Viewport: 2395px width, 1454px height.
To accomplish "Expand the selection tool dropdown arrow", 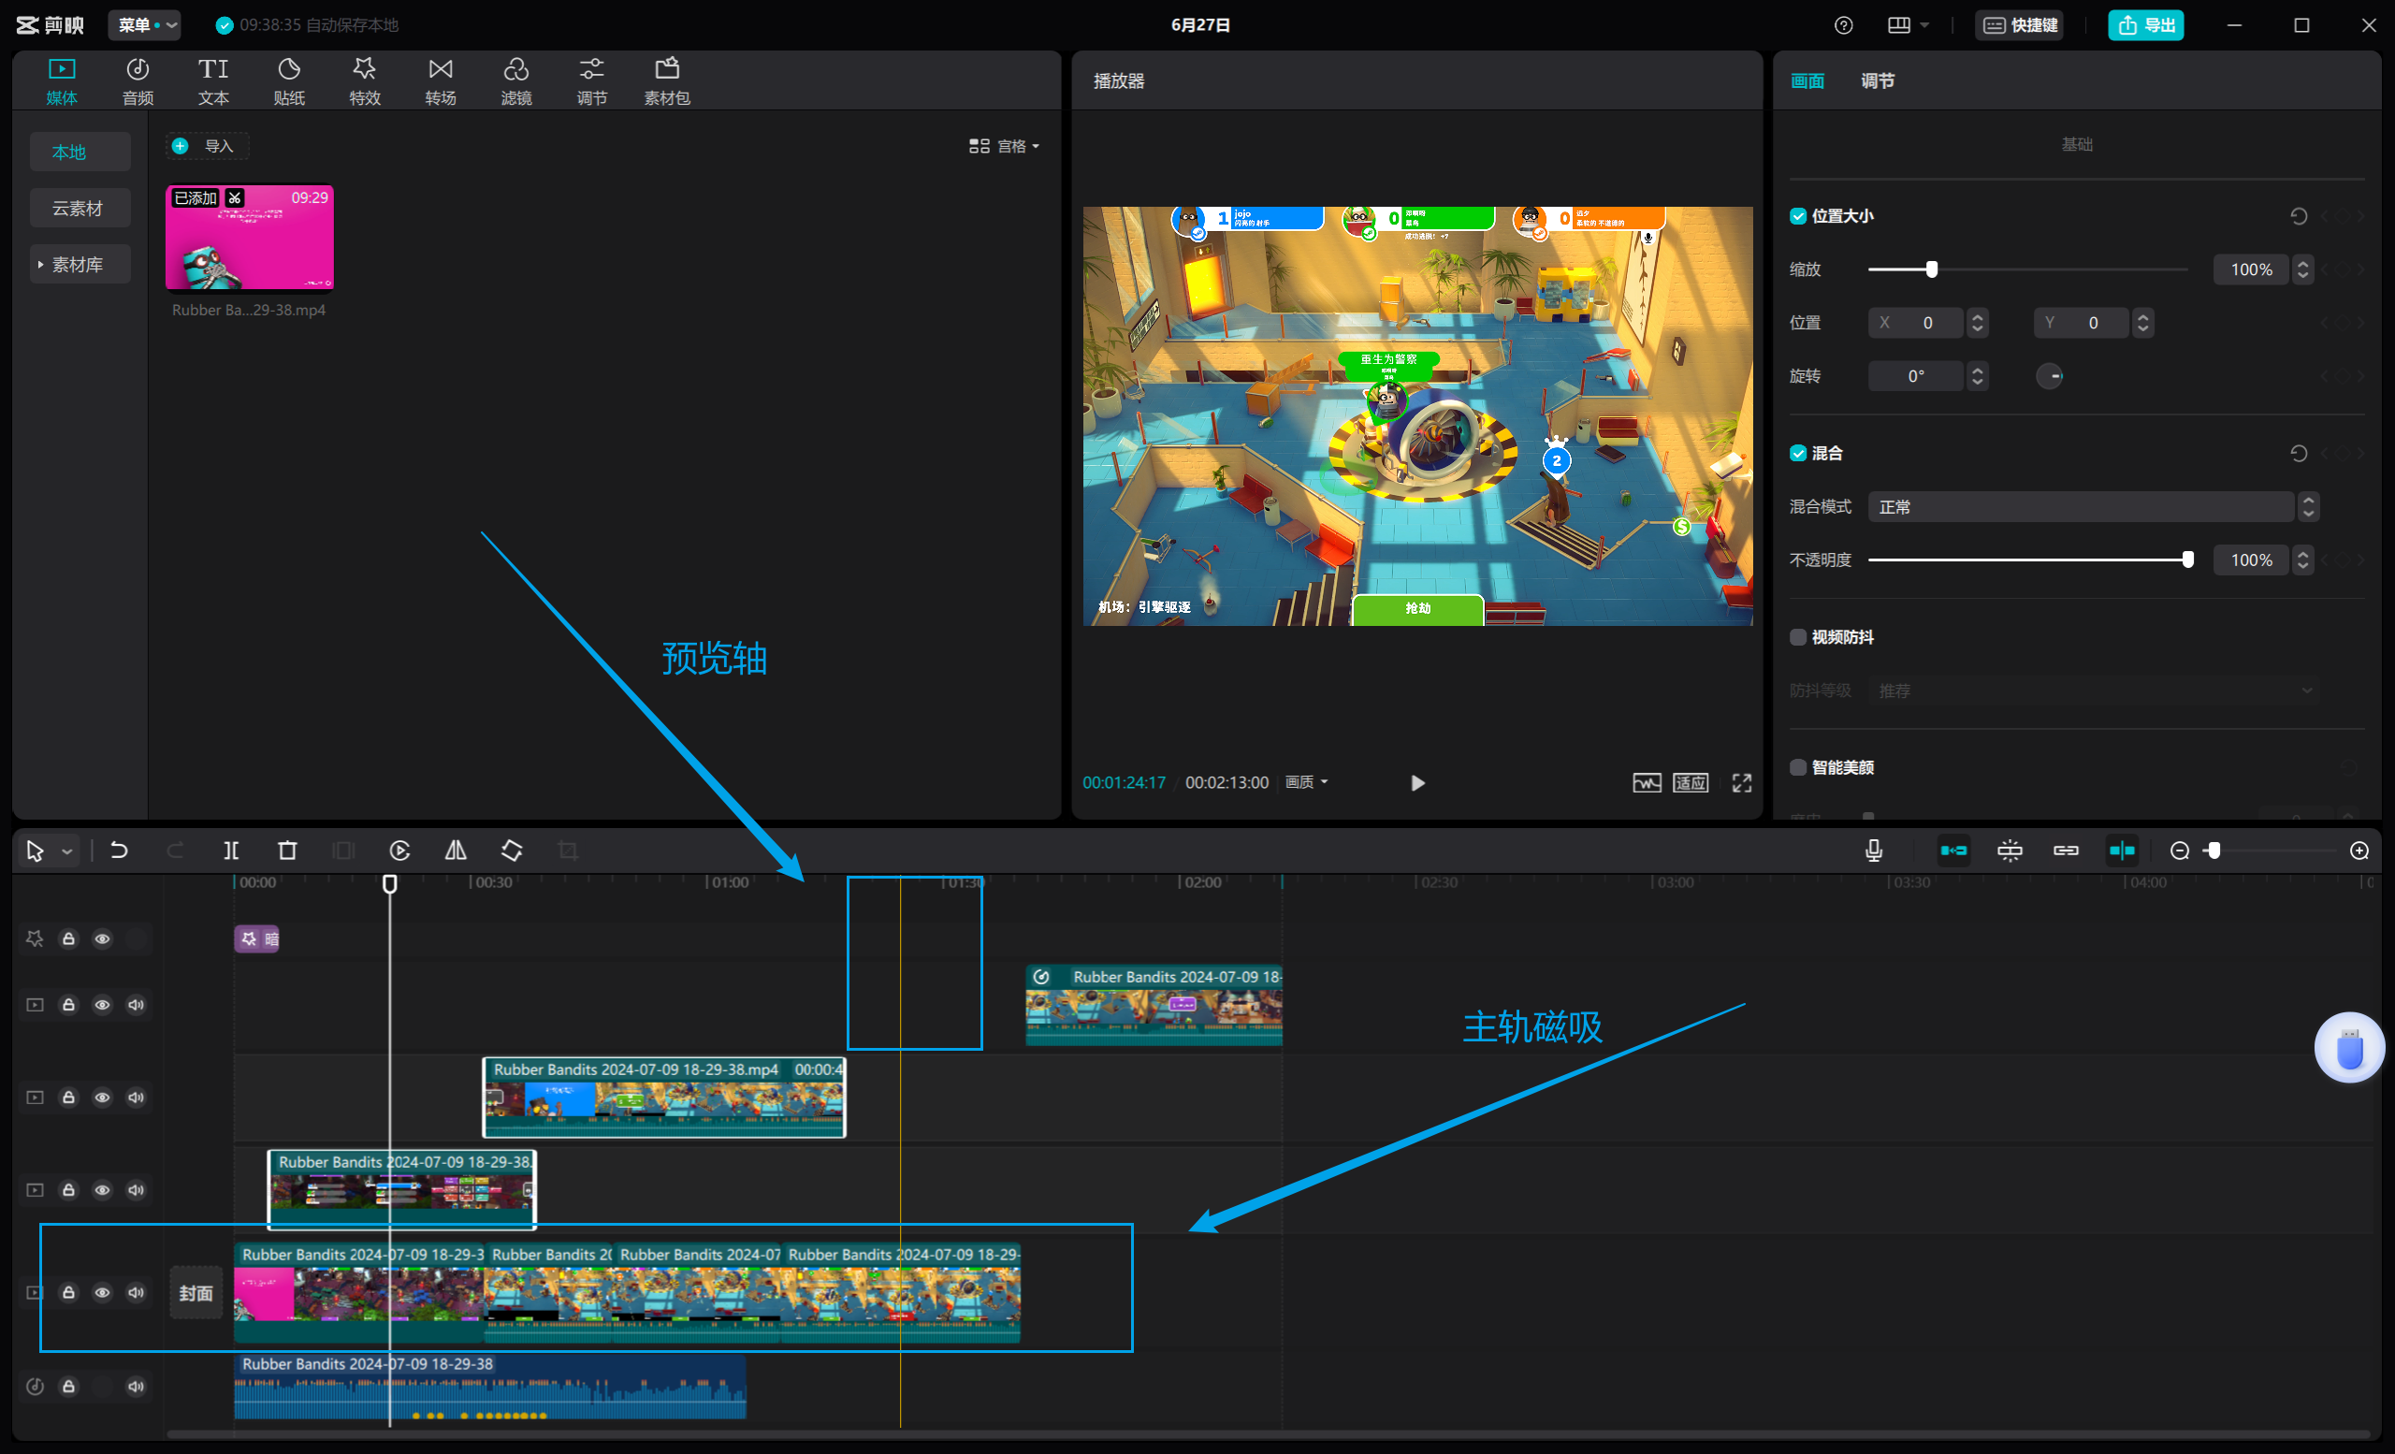I will click(x=67, y=851).
